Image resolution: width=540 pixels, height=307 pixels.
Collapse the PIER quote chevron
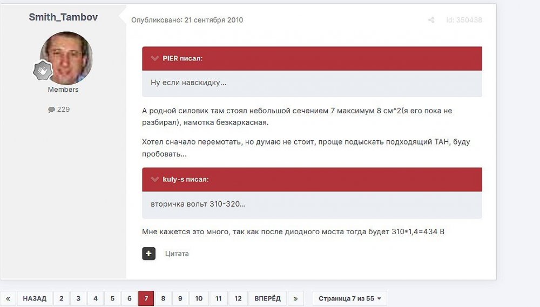[x=155, y=58]
